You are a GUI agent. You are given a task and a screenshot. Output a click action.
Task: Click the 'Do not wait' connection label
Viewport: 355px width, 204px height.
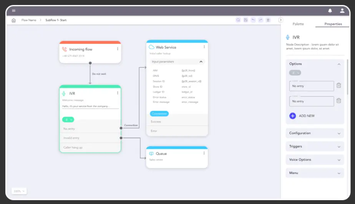point(99,74)
